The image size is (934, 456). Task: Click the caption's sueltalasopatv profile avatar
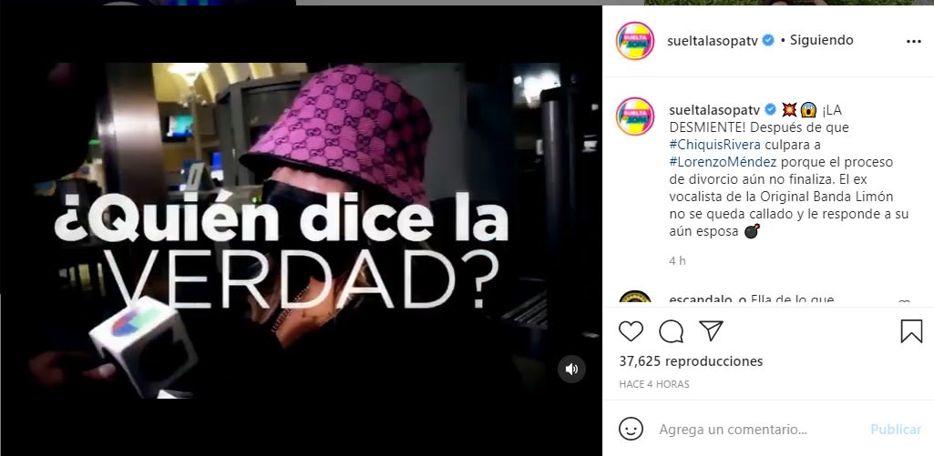click(x=635, y=117)
